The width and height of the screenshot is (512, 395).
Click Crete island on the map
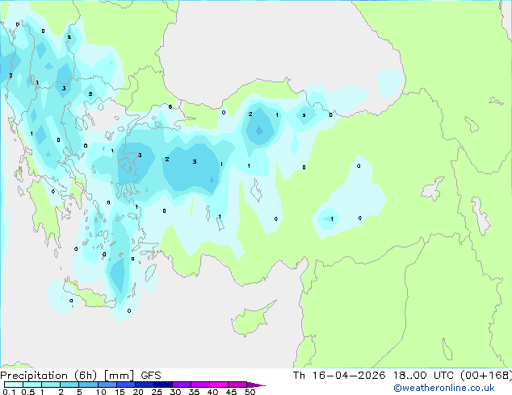90,295
